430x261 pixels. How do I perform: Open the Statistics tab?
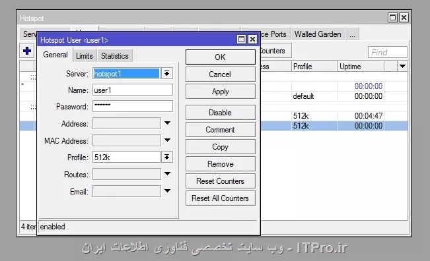[x=115, y=56]
